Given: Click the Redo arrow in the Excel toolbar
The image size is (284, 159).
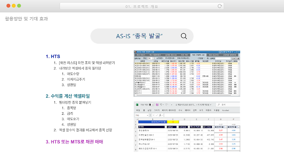Looking at the screenshot, I should click(x=167, y=105).
